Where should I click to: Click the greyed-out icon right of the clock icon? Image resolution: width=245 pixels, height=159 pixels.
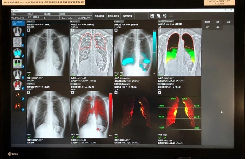pyautogui.click(x=171, y=16)
